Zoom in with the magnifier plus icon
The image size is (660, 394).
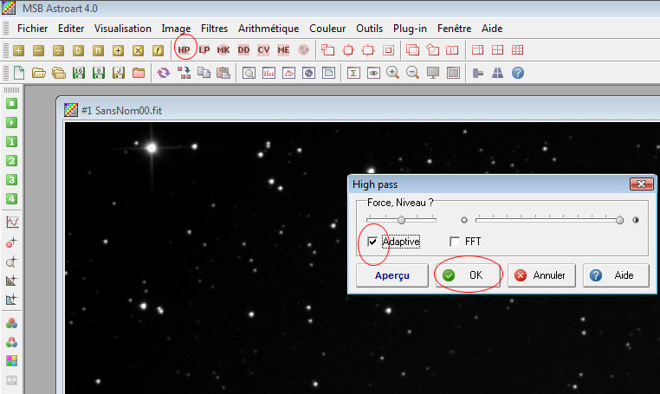392,73
